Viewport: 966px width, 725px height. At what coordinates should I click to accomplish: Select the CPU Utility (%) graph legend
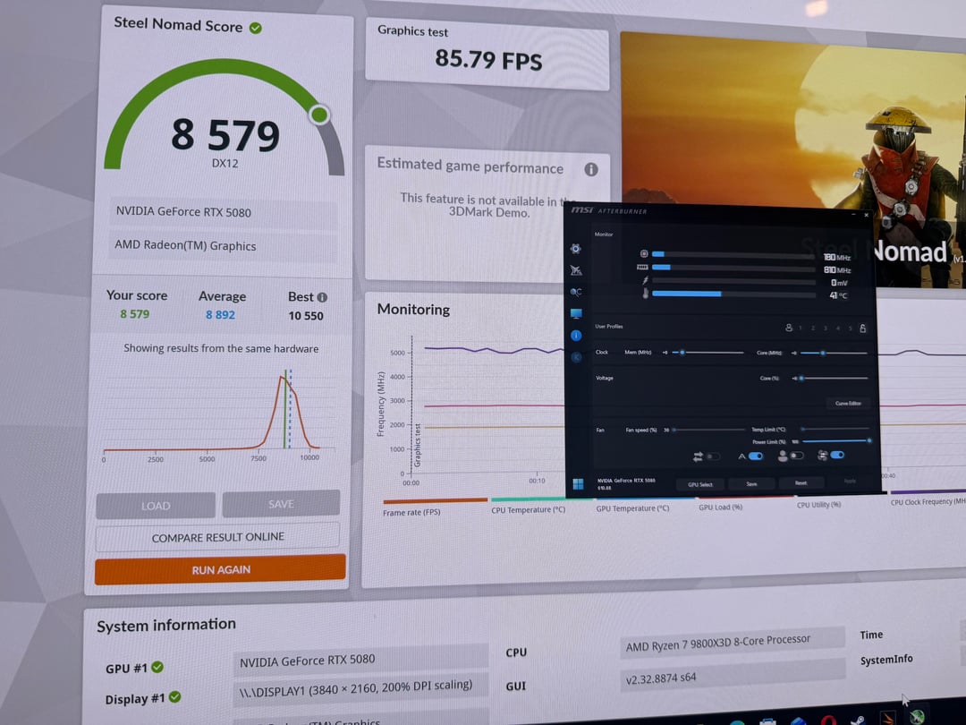(818, 504)
